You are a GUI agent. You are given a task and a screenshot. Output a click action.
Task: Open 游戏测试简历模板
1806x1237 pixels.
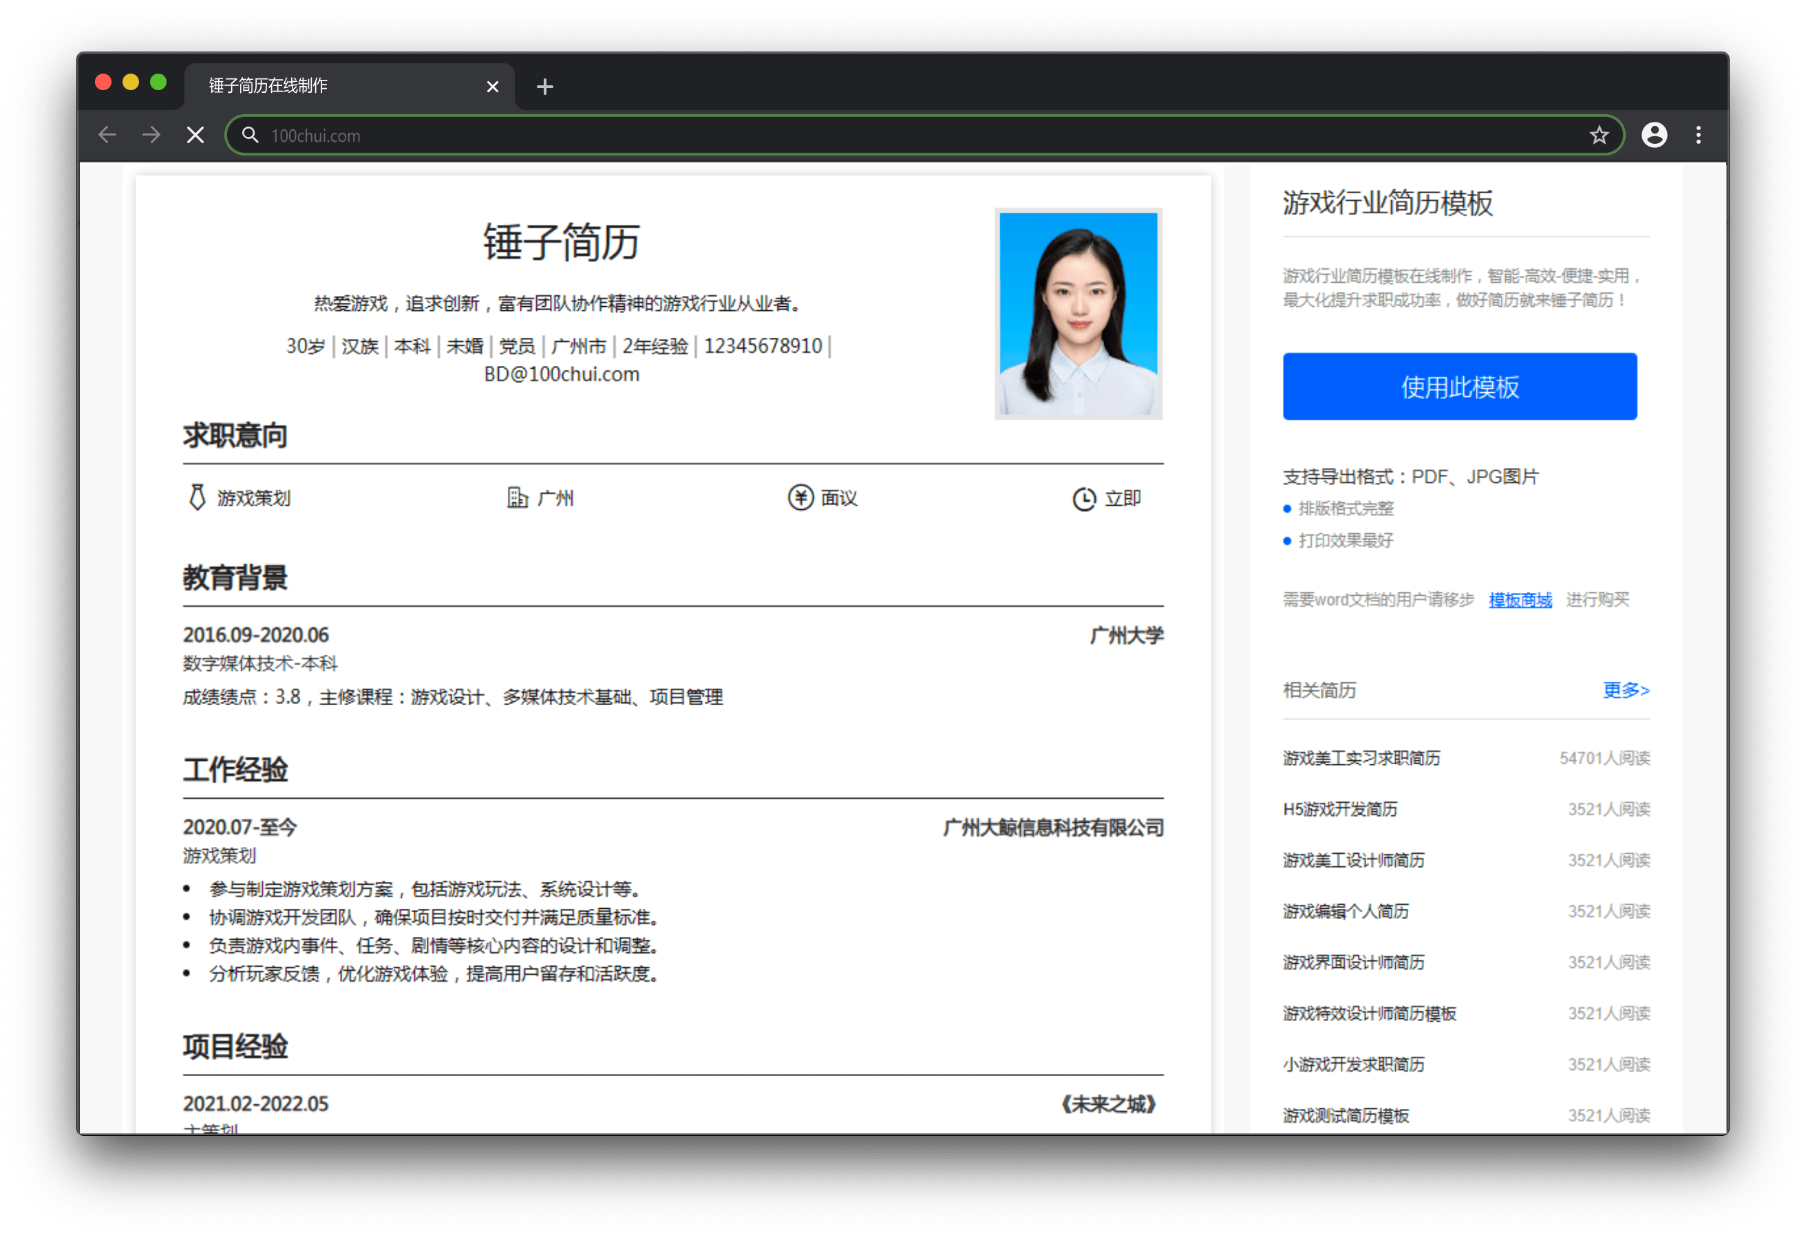(x=1346, y=1116)
